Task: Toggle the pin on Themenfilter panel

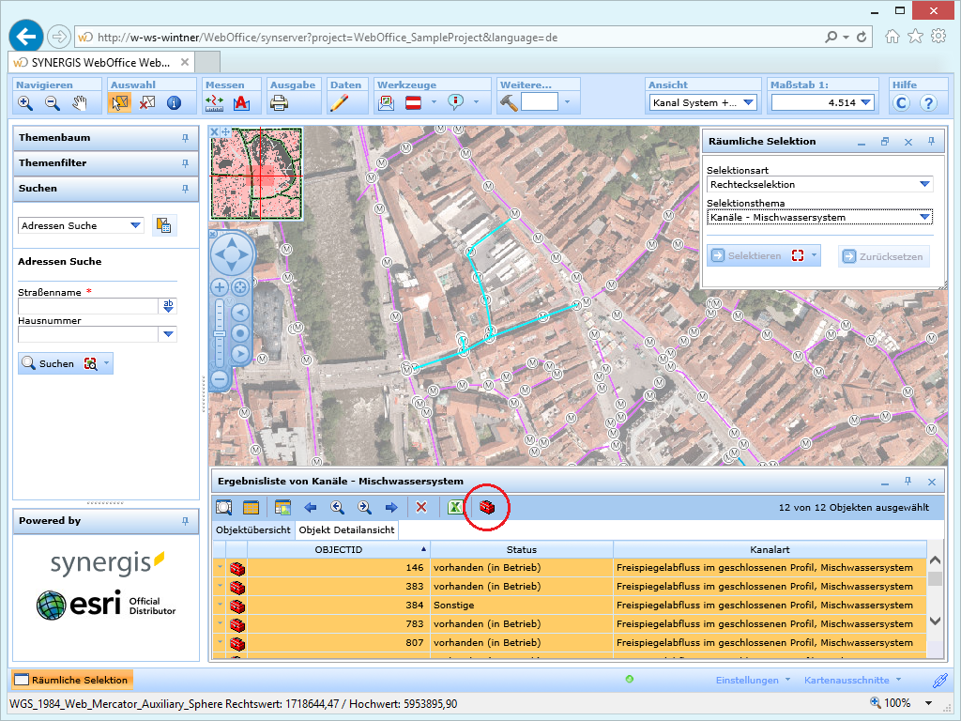Action: pos(185,163)
